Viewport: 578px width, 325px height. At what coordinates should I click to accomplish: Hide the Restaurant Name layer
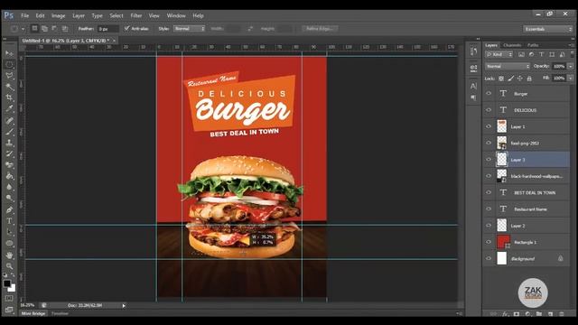point(489,209)
